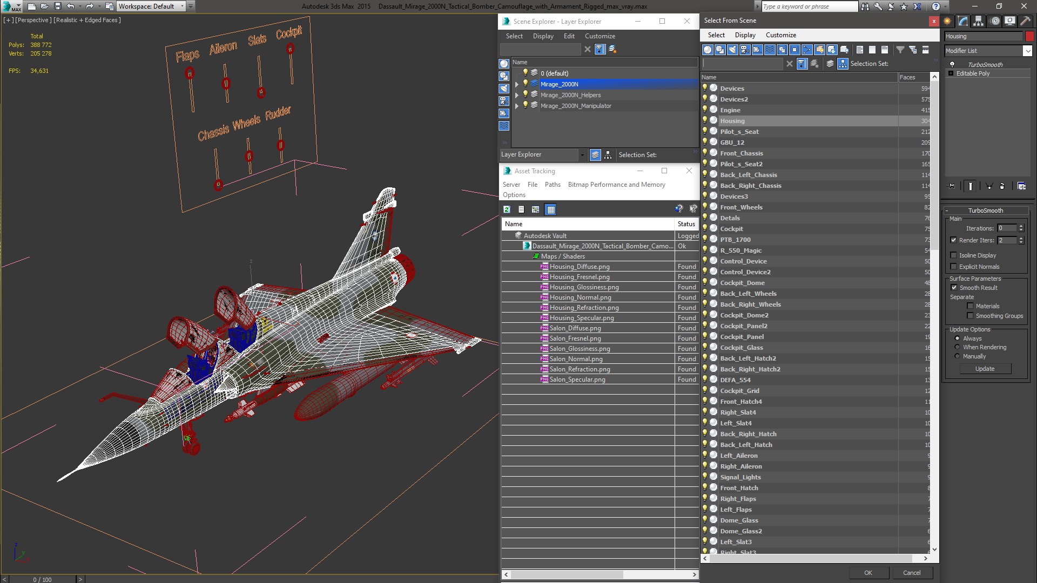Click Sort by Layer icon in Select From Scene
Image resolution: width=1037 pixels, height=583 pixels.
[x=830, y=64]
